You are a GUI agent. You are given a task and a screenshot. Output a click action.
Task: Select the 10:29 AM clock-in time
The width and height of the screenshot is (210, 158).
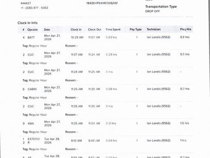coord(77,38)
